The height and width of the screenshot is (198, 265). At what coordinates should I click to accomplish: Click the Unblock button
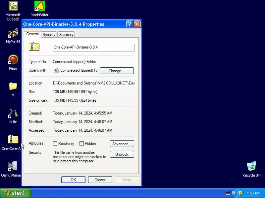click(122, 154)
